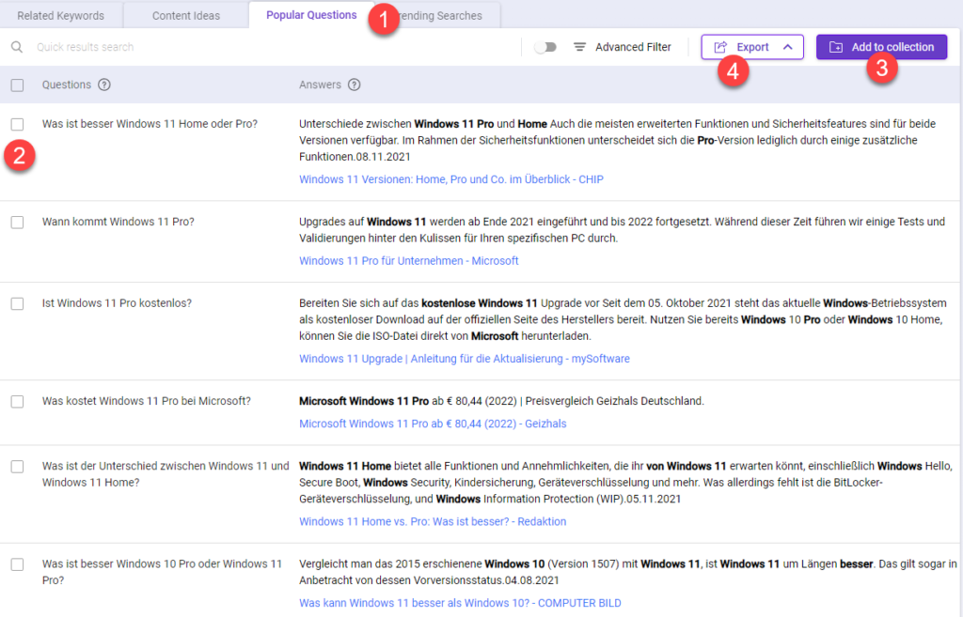The image size is (963, 617).
Task: Switch to Related Keywords tab
Action: pyautogui.click(x=61, y=15)
